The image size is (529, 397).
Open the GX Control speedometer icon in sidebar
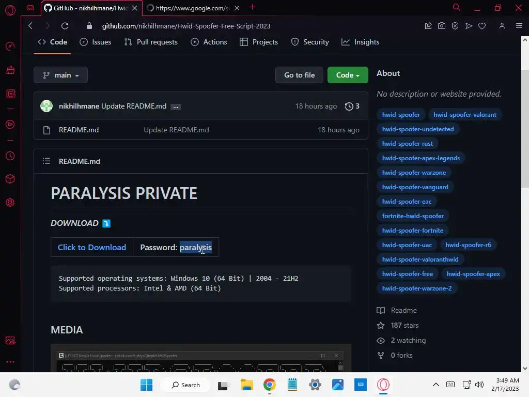(x=10, y=46)
